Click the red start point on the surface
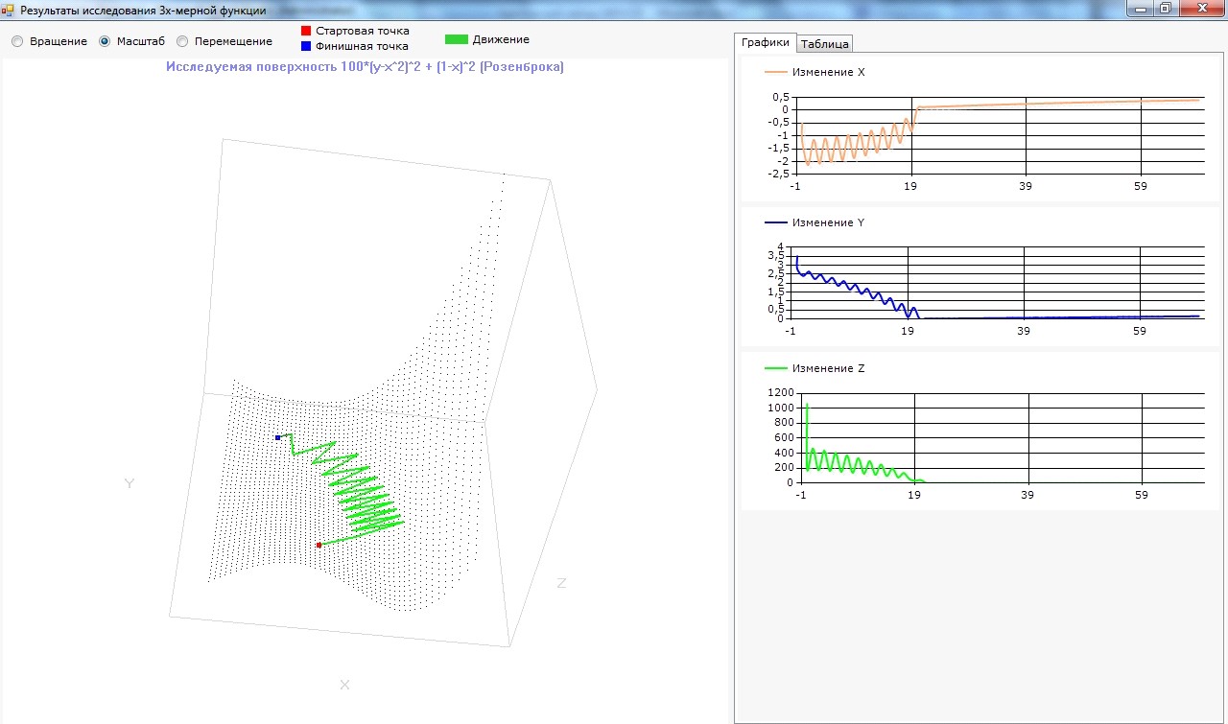Viewport: 1228px width, 724px height. [x=319, y=545]
